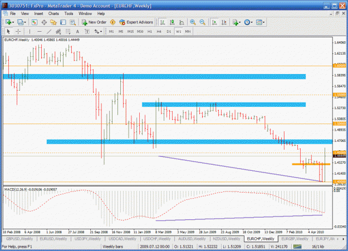
Task: Launch MetaEditor via yellow diamond icon
Action: point(112,22)
